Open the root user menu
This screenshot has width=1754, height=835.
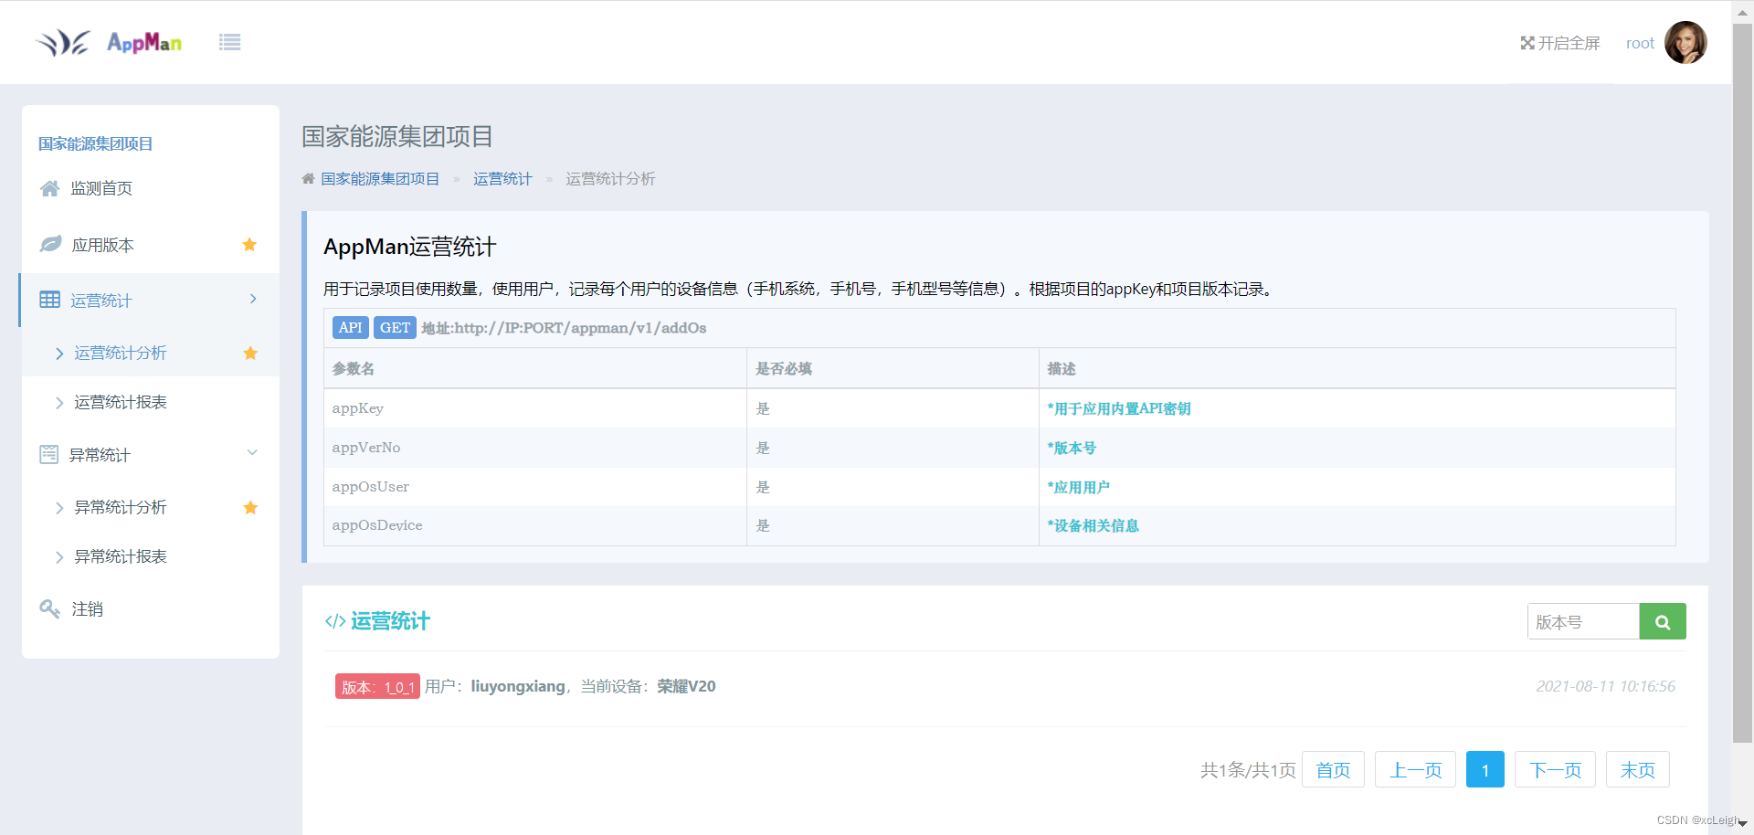click(1640, 43)
